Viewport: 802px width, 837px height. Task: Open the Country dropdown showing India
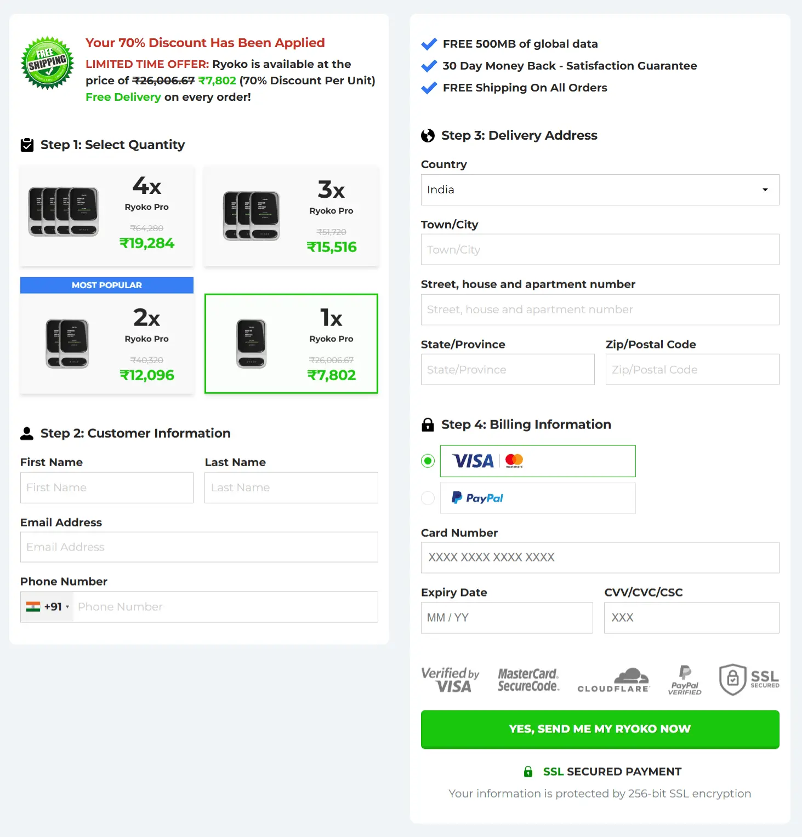coord(600,190)
